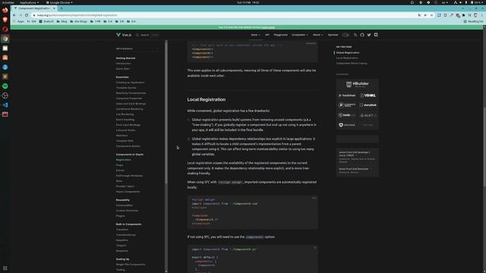Open Introduction in the sidebar

point(123,64)
